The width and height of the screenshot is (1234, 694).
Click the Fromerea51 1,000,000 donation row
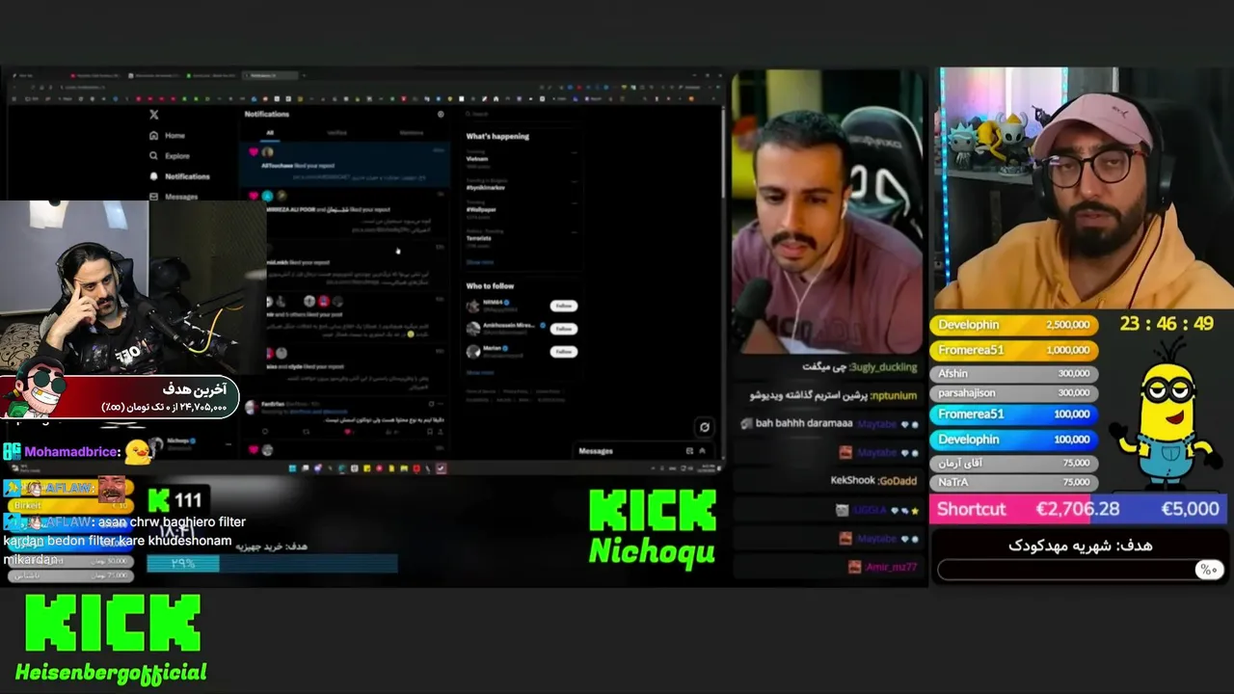click(x=1013, y=350)
